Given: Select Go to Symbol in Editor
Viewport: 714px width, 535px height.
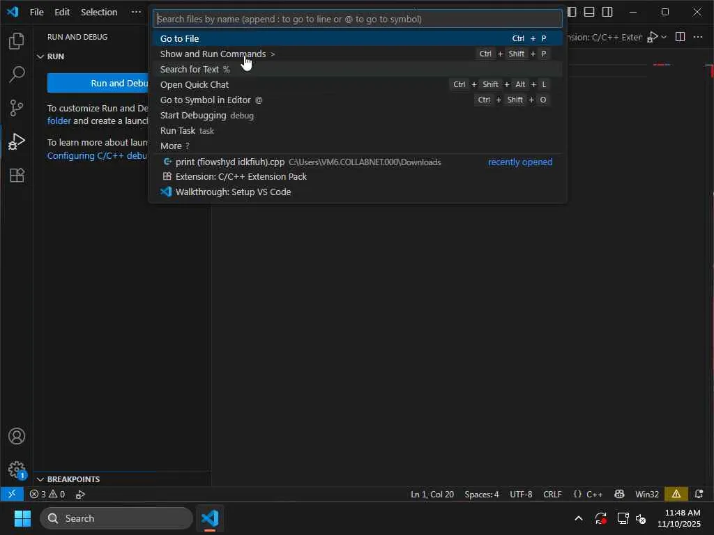Looking at the screenshot, I should coord(358,100).
